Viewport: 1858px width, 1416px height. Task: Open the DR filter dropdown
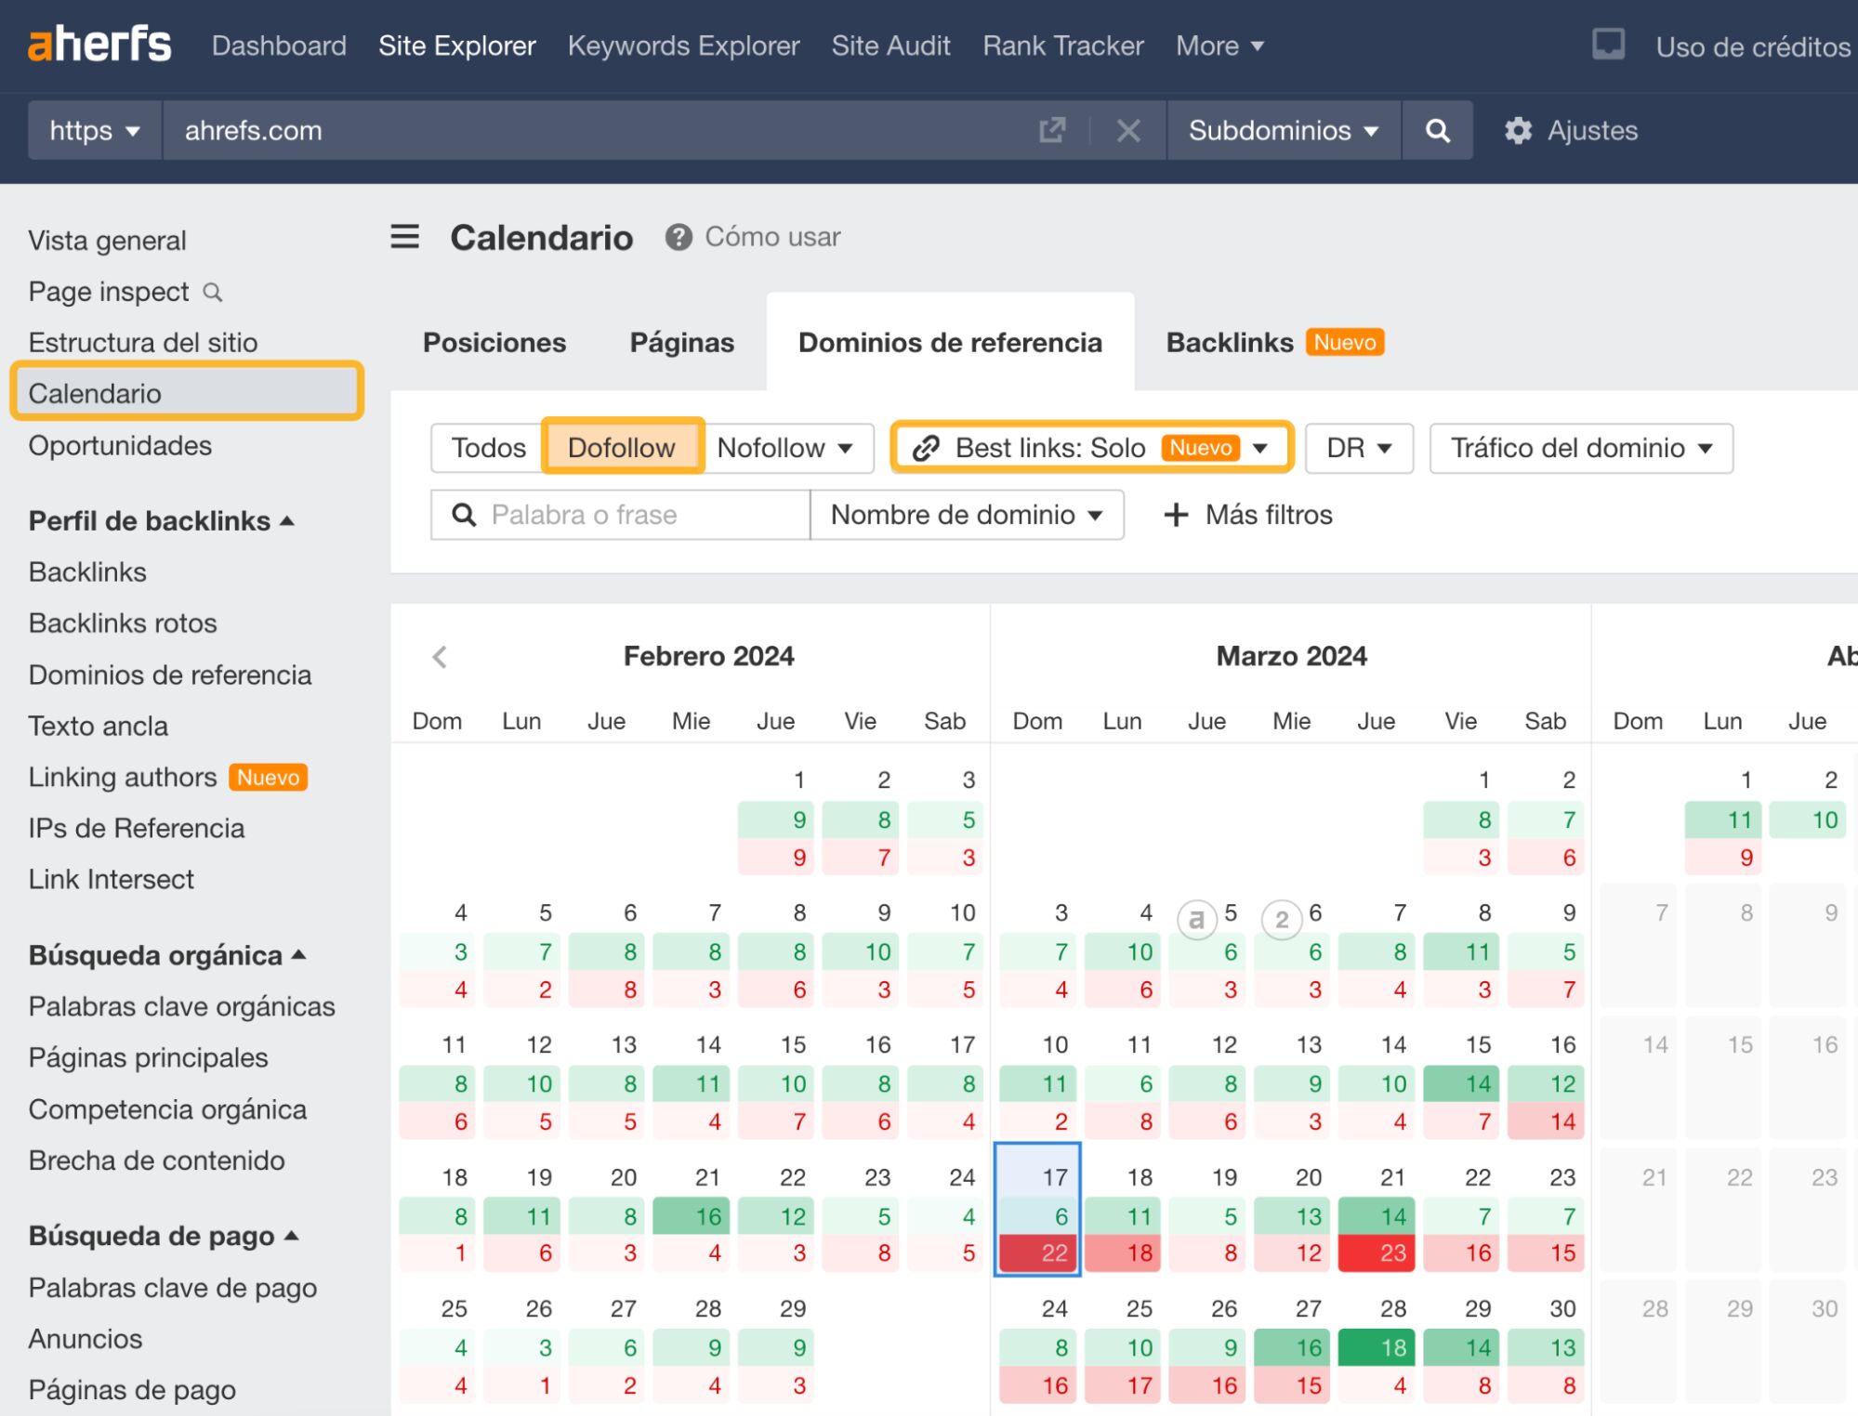[1358, 448]
